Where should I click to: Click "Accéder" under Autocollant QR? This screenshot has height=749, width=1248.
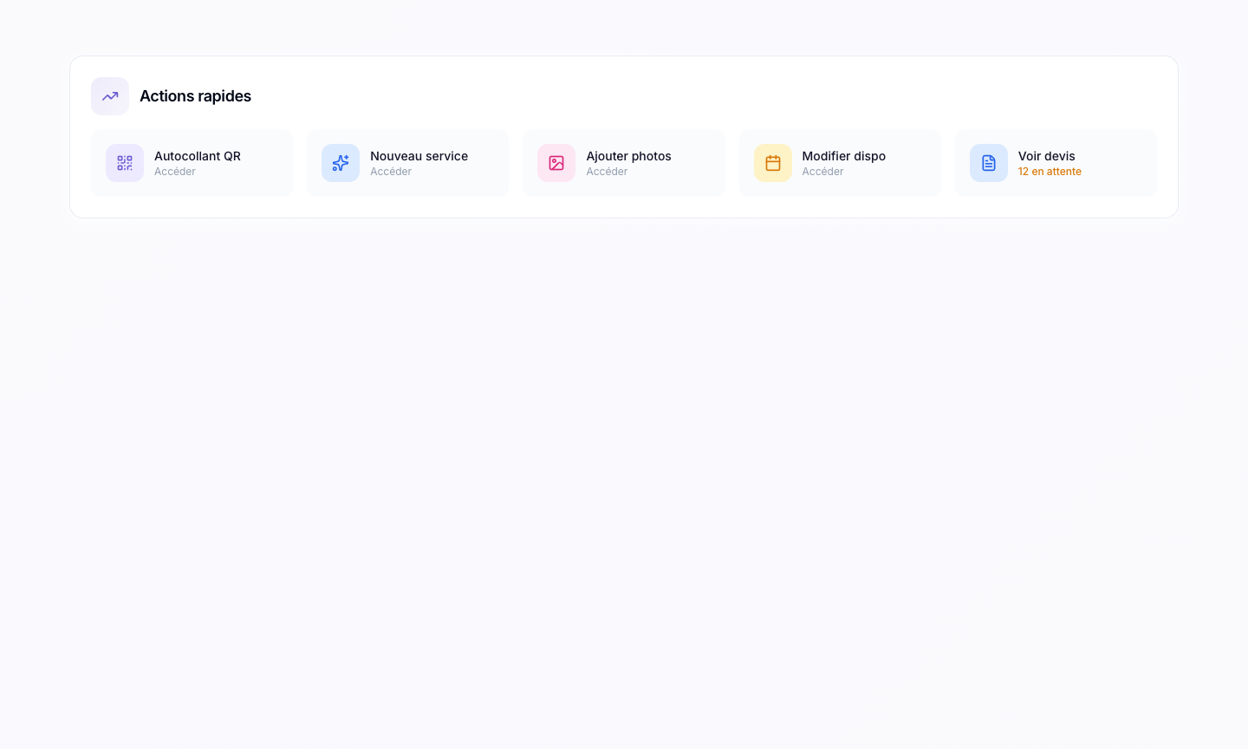tap(175, 172)
